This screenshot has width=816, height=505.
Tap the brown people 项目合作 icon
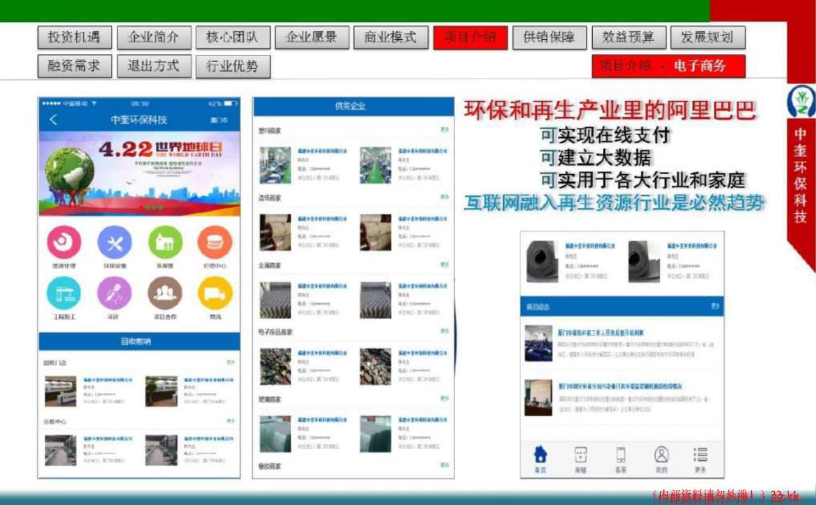click(165, 293)
